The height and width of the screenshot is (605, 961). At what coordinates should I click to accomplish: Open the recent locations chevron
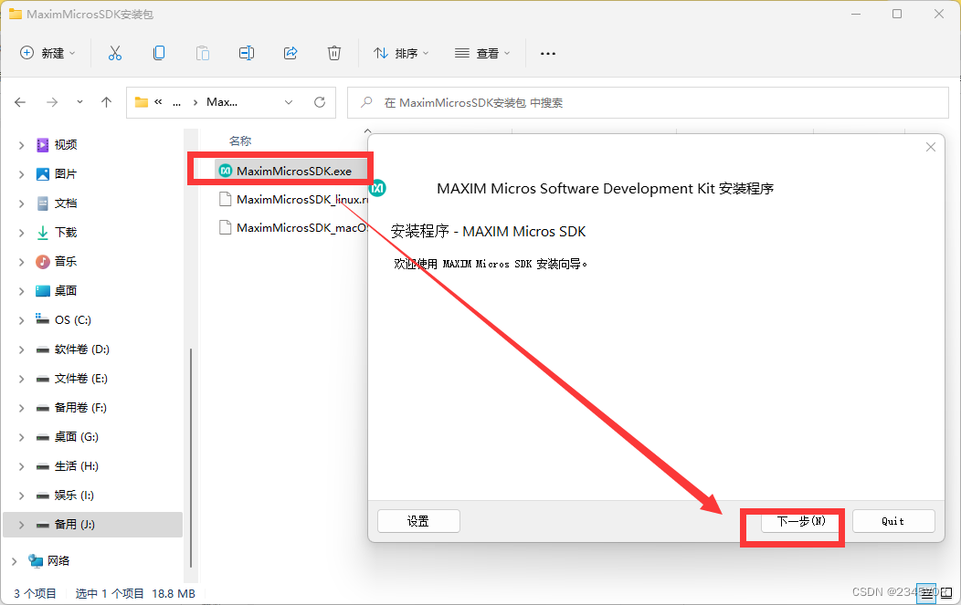(x=79, y=102)
